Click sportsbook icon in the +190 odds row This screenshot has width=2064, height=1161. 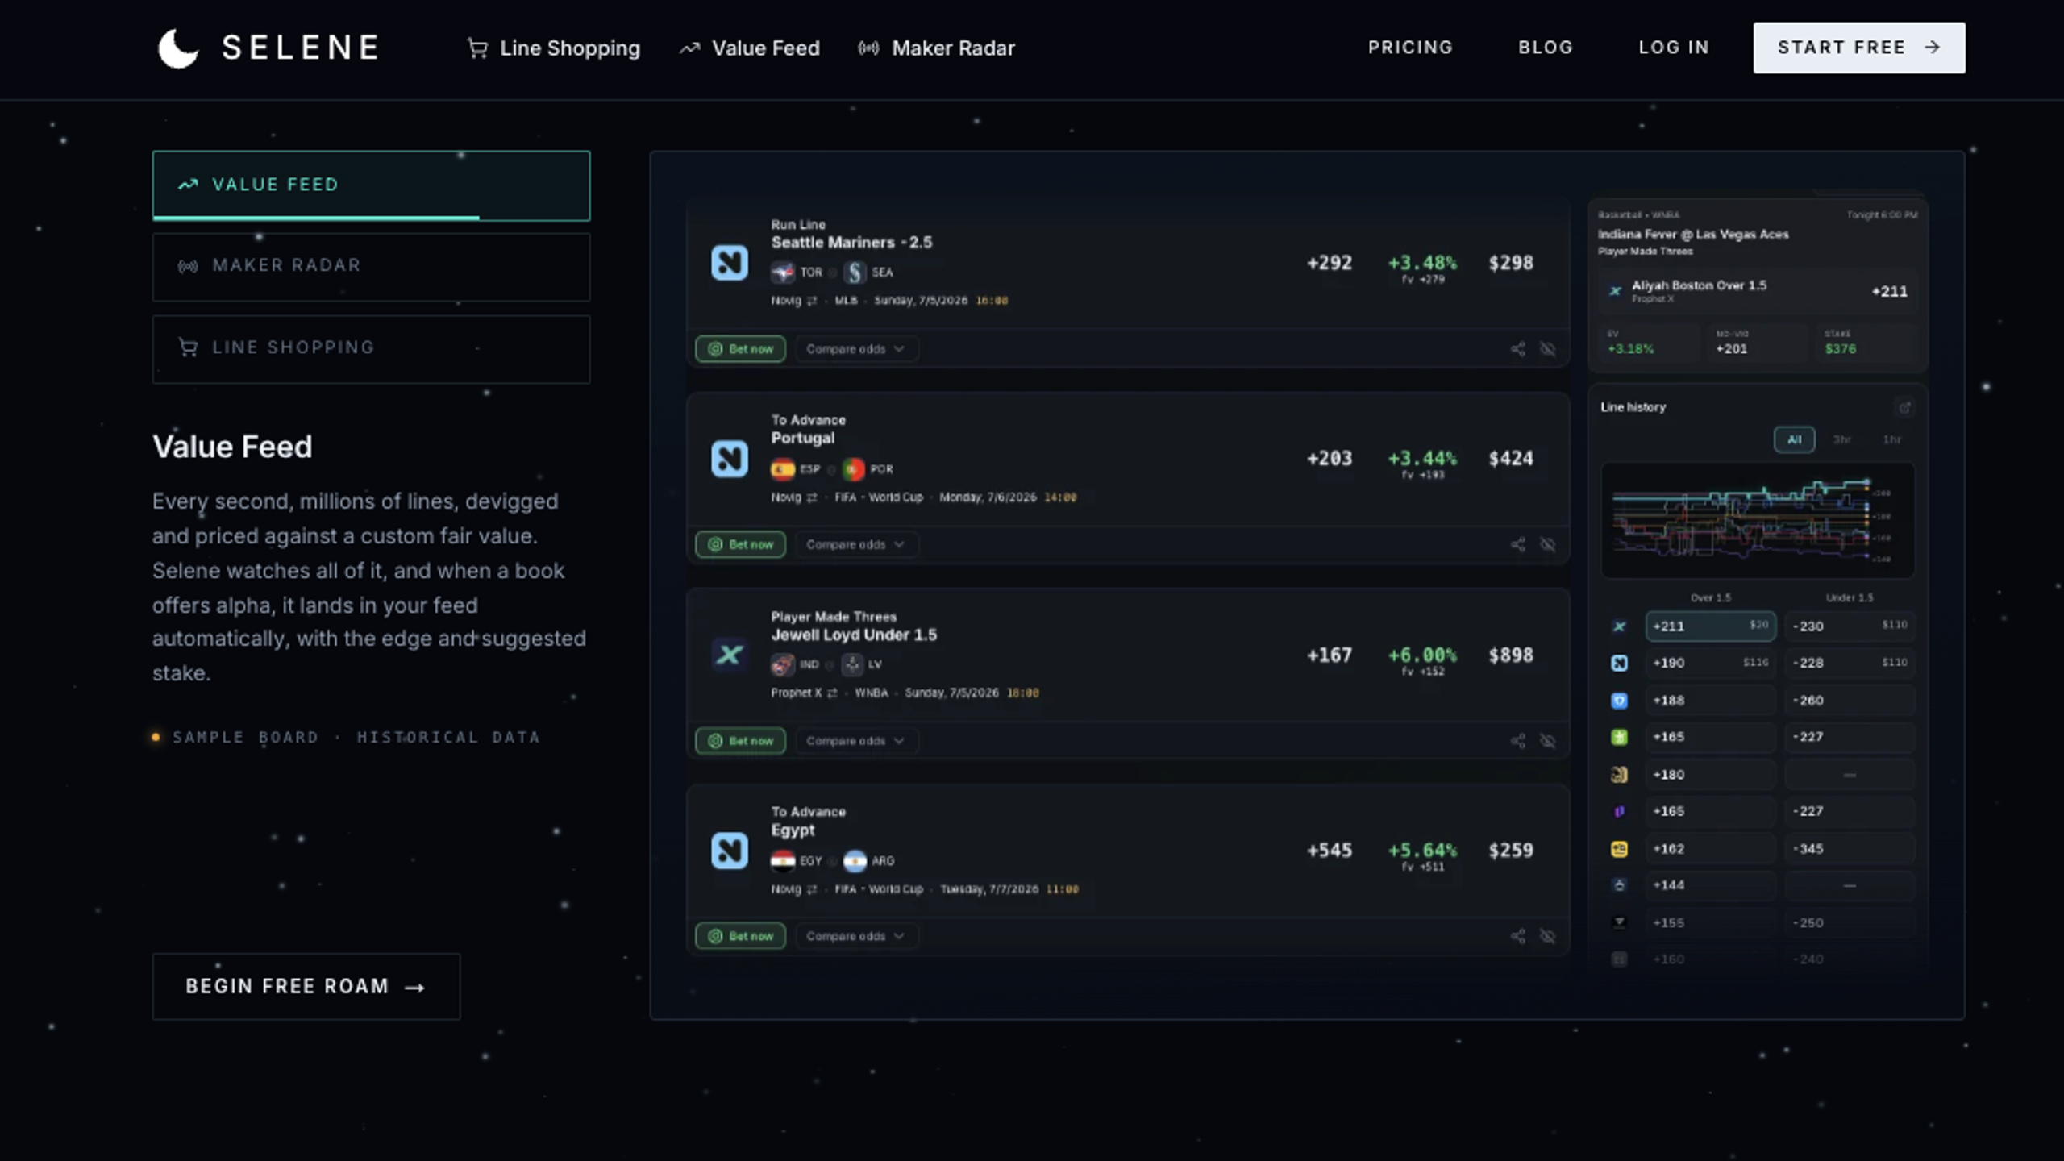click(x=1619, y=664)
